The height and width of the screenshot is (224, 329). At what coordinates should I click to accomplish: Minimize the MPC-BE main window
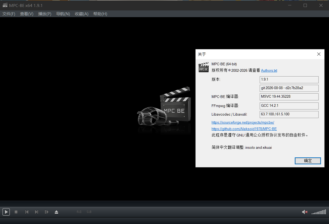click(290, 5)
